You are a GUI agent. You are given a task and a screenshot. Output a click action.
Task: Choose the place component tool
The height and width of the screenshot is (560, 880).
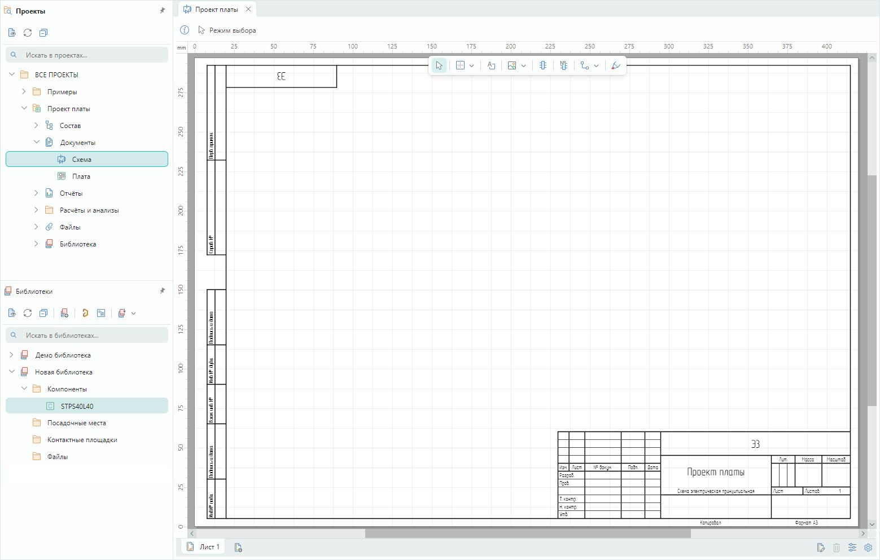(542, 66)
